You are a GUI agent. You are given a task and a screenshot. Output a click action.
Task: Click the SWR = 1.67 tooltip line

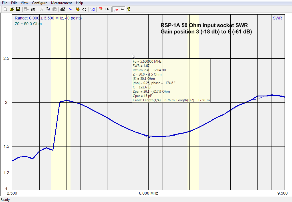(x=141, y=66)
